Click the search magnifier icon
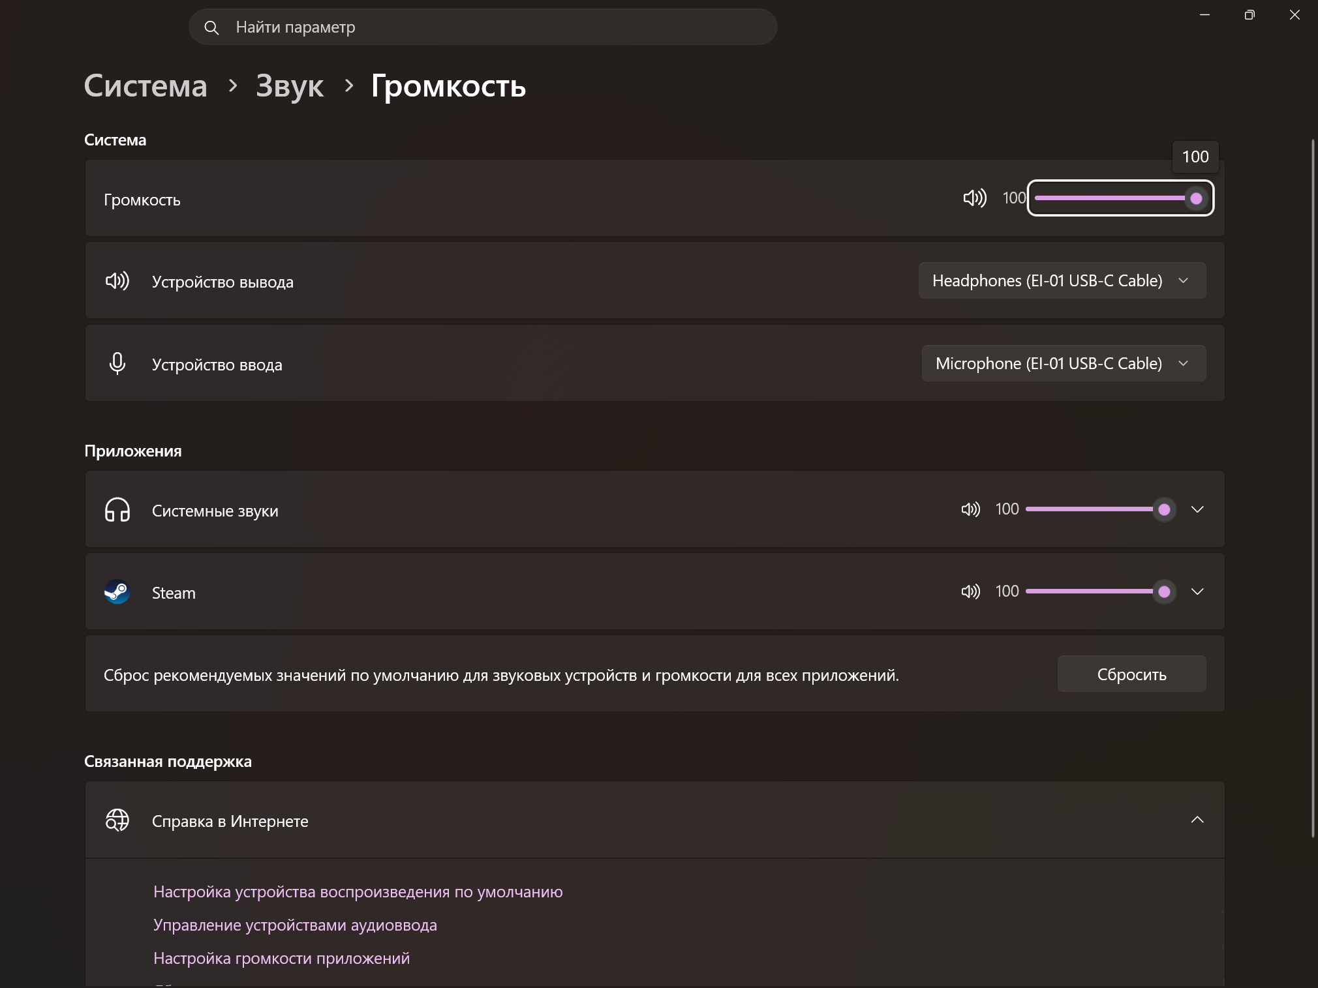Screen dimensions: 1318x988 (211, 27)
